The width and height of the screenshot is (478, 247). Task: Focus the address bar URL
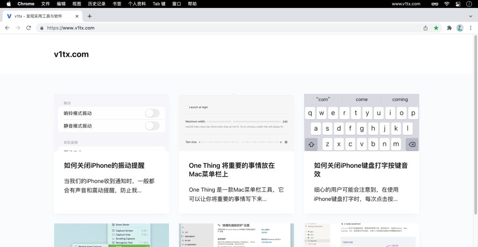[71, 27]
